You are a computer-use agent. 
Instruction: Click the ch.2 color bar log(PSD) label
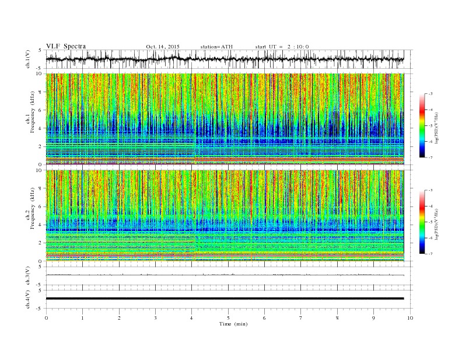coord(437,224)
